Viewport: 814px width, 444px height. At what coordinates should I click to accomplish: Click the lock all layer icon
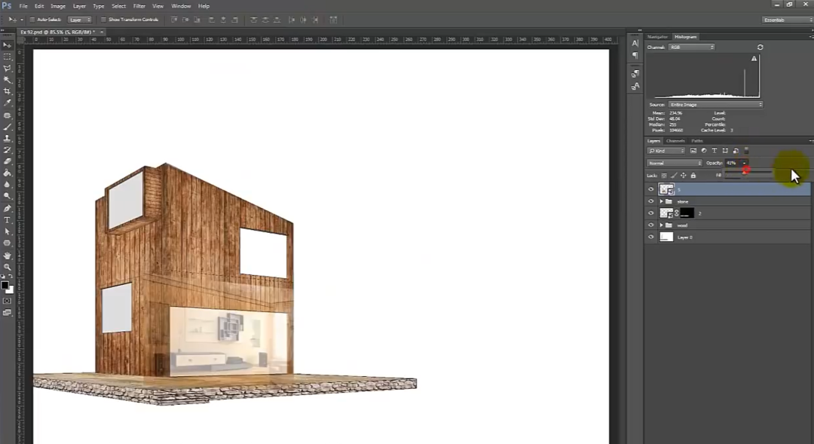693,176
